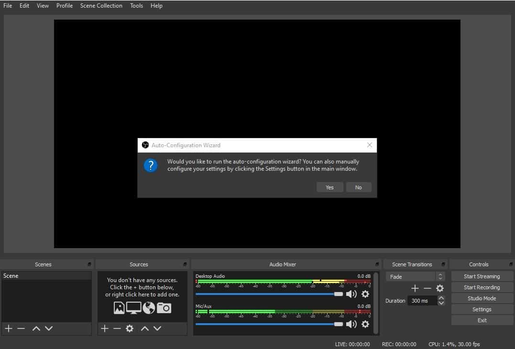
Task: Click Yes to run the auto-configuration wizard
Action: [329, 187]
